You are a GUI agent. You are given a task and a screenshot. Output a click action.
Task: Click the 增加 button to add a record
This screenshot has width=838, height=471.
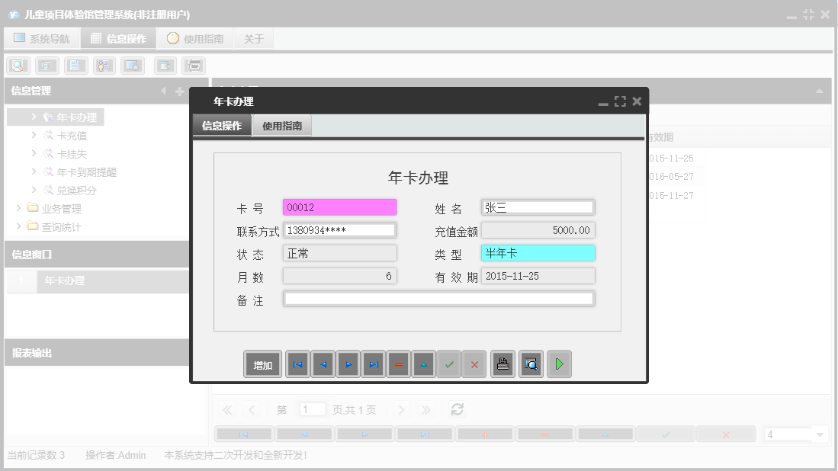coord(262,364)
